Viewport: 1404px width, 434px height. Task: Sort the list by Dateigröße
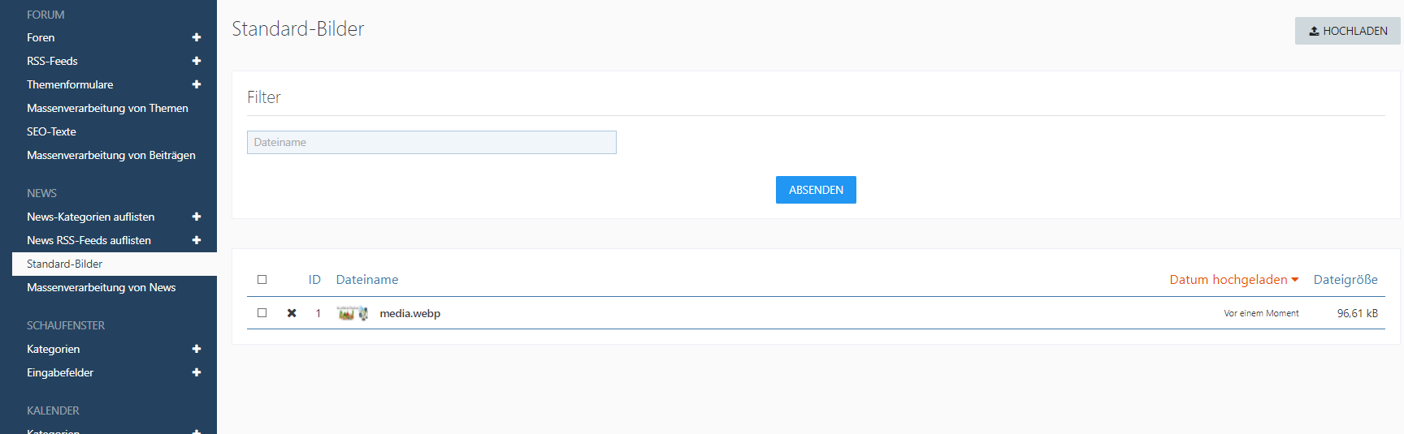1345,280
